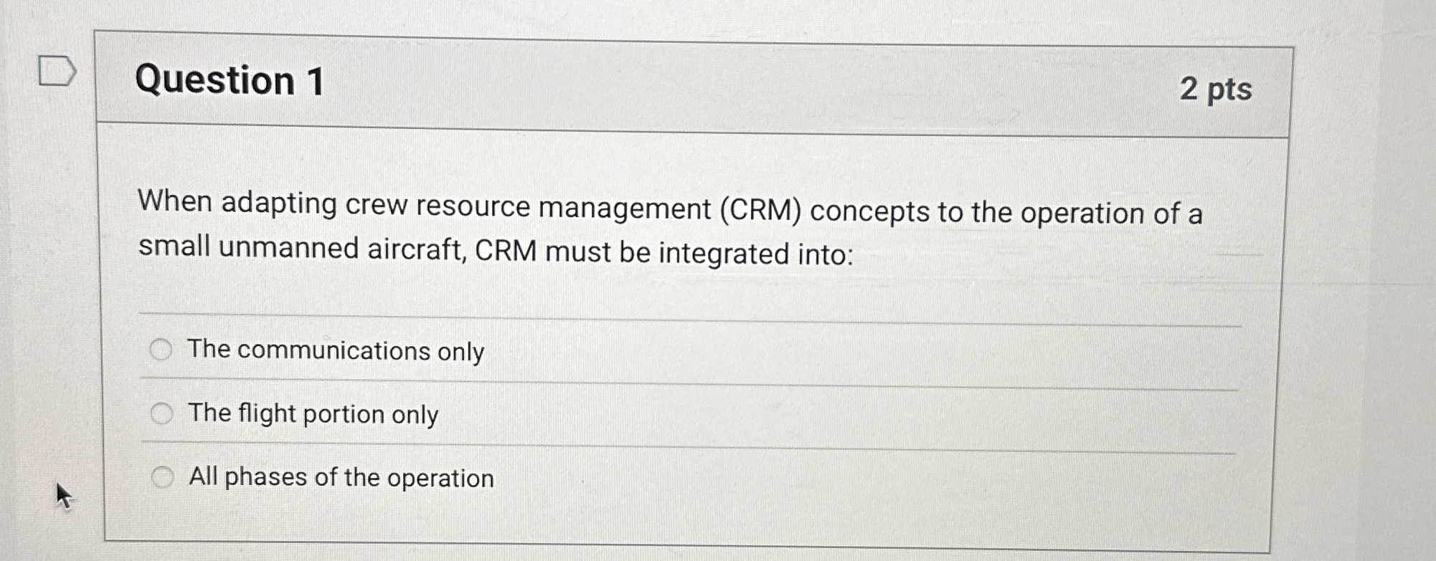Choose 'The flight portion only' option
The width and height of the screenshot is (1436, 561).
162,412
